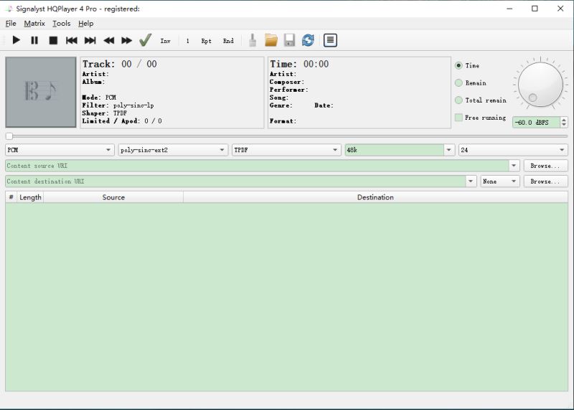
Task: Open playlist with the folder icon
Action: 271,40
